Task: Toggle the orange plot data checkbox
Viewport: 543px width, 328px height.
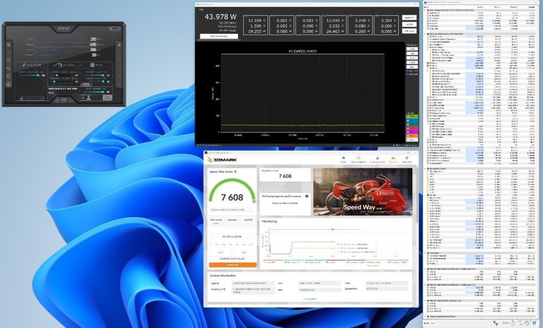Action: coord(408,136)
